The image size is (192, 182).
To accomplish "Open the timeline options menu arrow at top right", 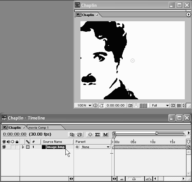I will 189,133.
